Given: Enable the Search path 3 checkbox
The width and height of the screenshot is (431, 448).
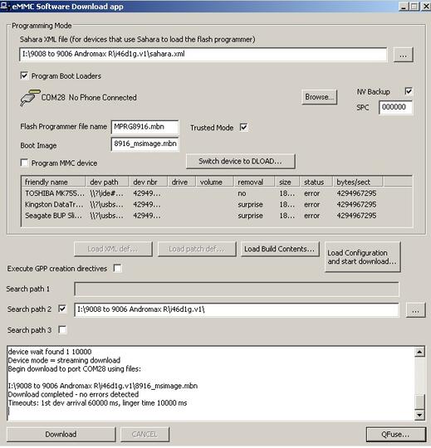Looking at the screenshot, I should pyautogui.click(x=62, y=329).
